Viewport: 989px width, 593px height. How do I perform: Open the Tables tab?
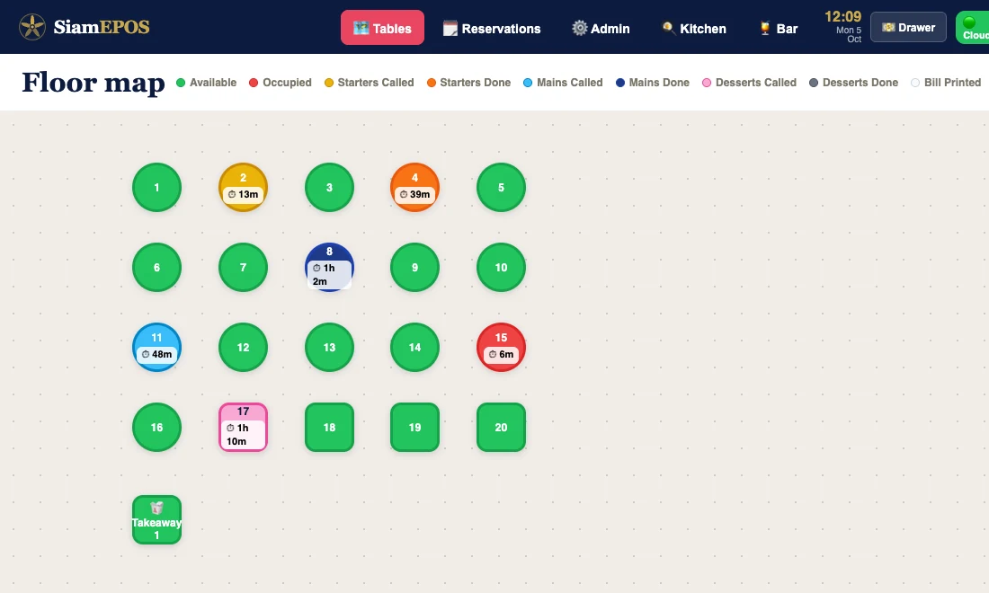382,28
